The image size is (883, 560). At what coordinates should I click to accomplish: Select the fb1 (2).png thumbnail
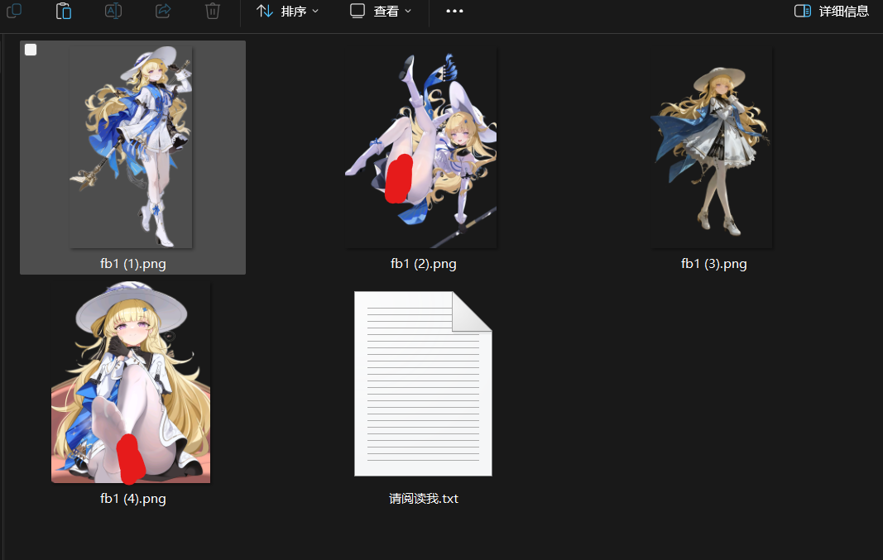421,147
